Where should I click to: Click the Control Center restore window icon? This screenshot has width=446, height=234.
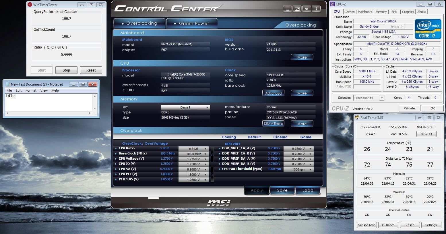(x=297, y=9)
